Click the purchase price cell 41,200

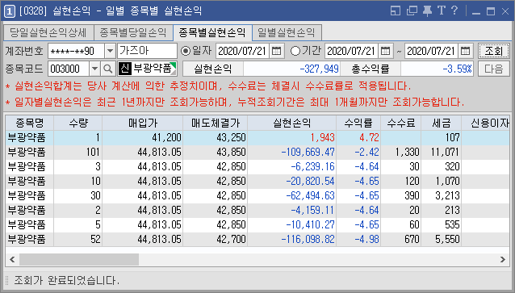click(143, 138)
